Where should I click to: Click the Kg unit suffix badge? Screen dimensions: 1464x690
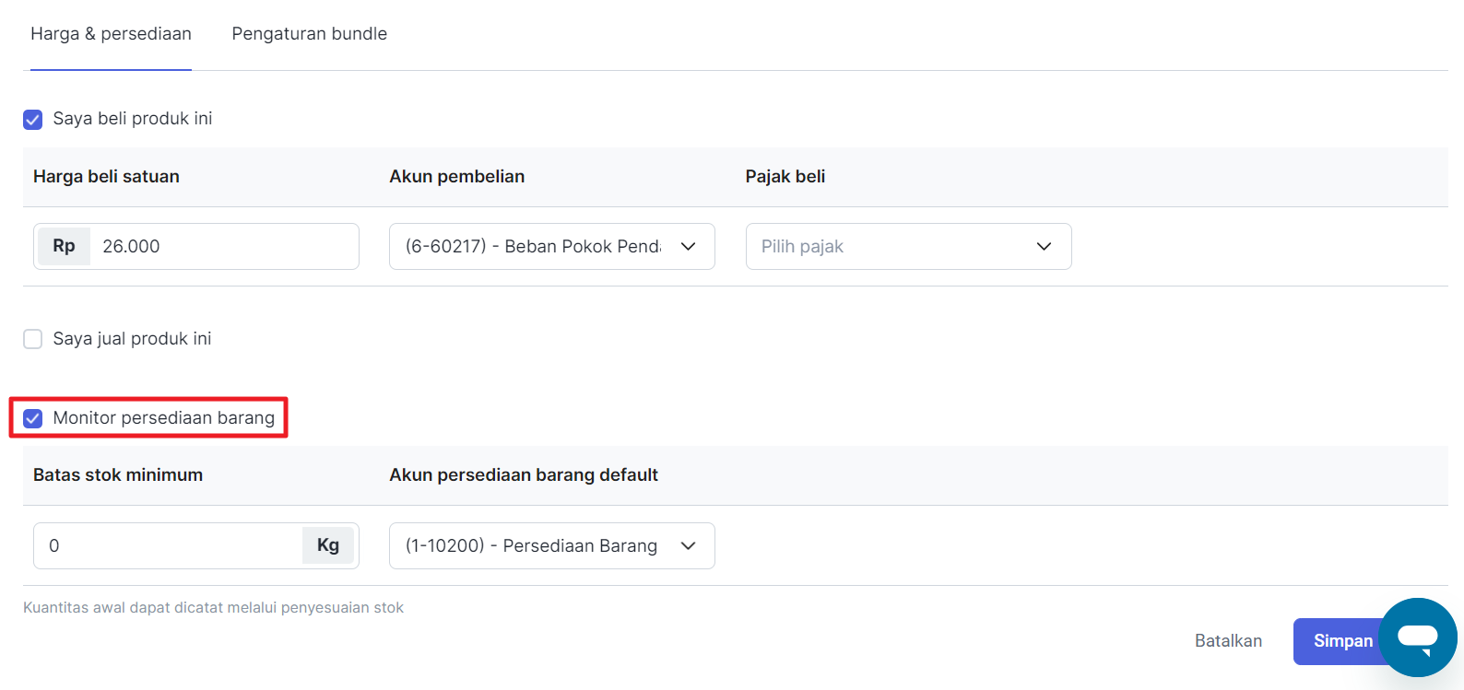tap(327, 545)
